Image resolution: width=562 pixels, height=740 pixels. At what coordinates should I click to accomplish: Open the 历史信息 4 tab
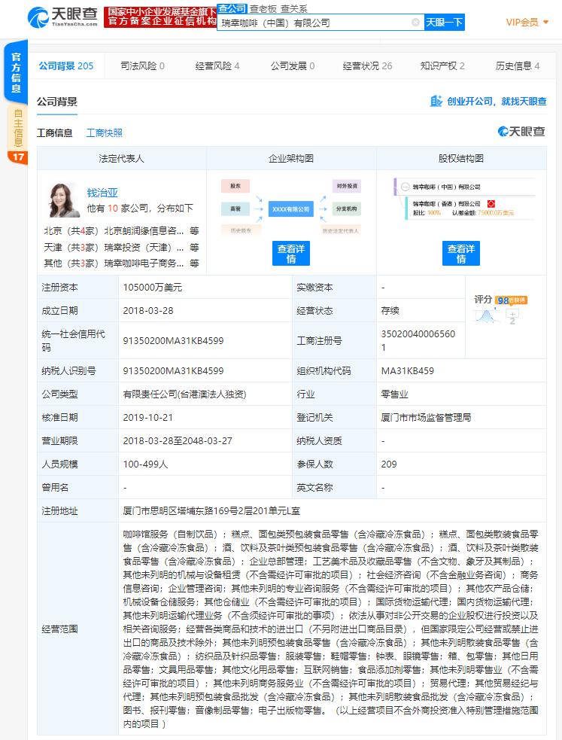point(517,66)
